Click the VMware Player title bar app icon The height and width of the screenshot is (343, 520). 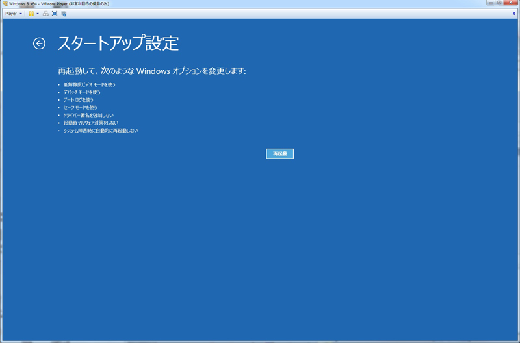click(x=5, y=4)
